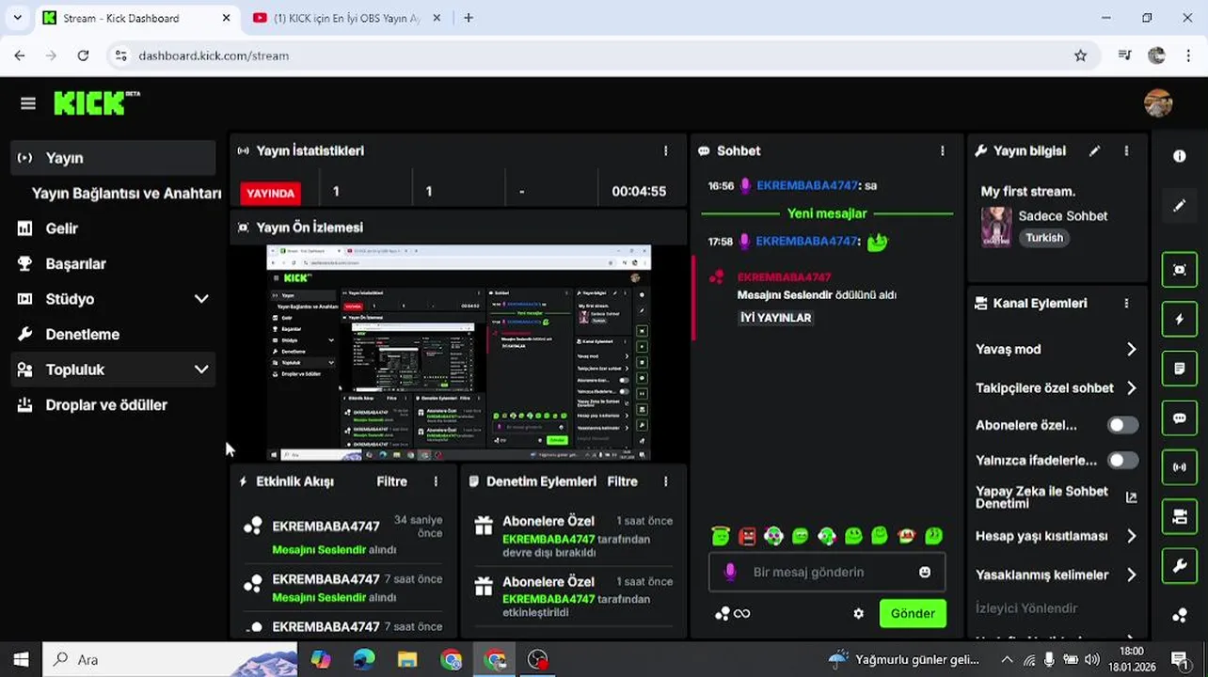Open the Yayın bilgisi three-dot menu

(1126, 150)
